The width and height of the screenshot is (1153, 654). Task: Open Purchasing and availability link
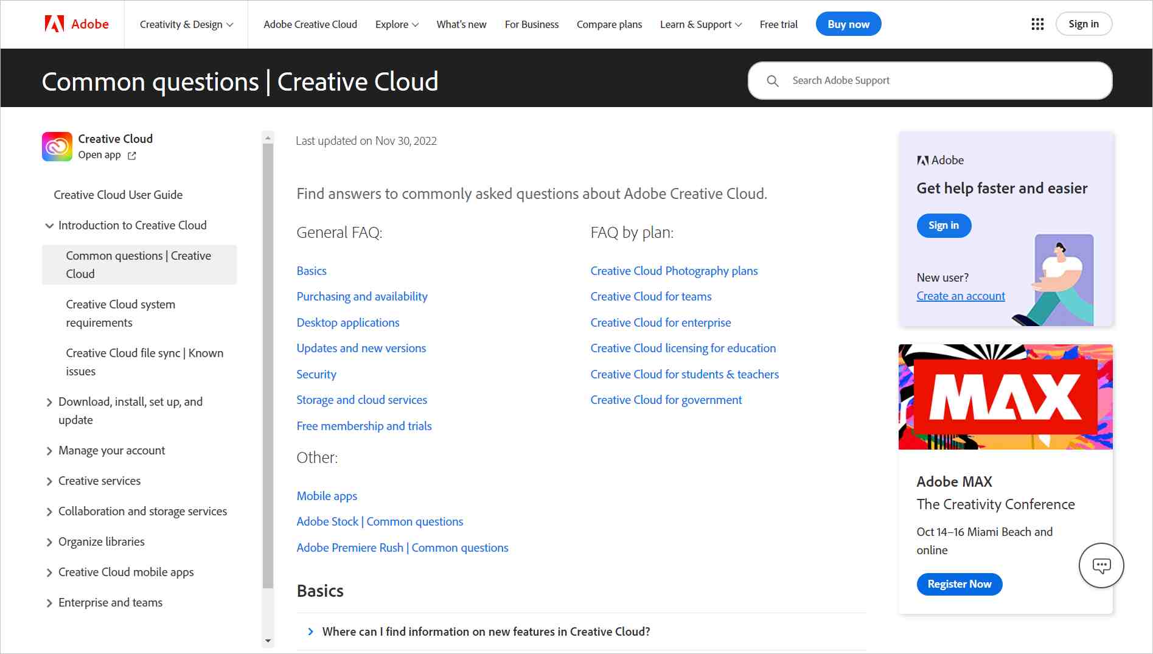coord(362,296)
